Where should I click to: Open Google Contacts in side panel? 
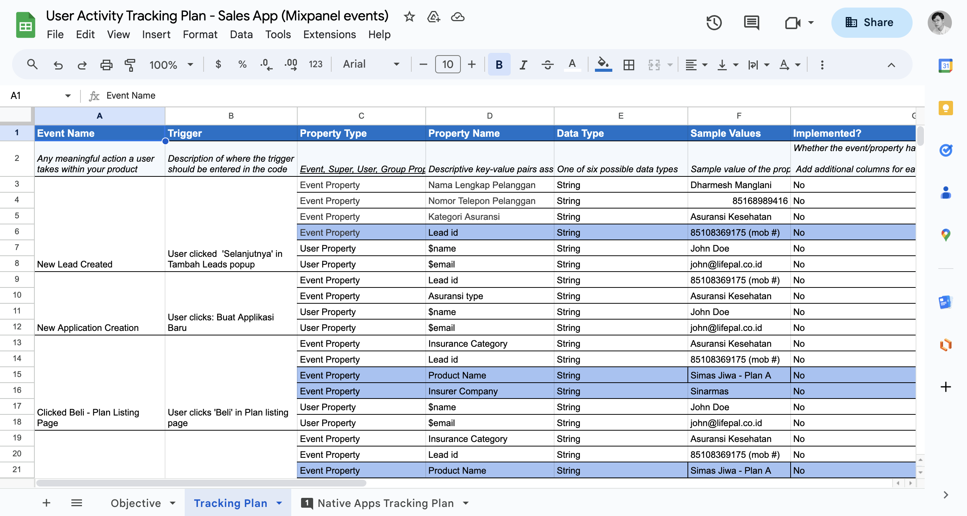pos(945,193)
